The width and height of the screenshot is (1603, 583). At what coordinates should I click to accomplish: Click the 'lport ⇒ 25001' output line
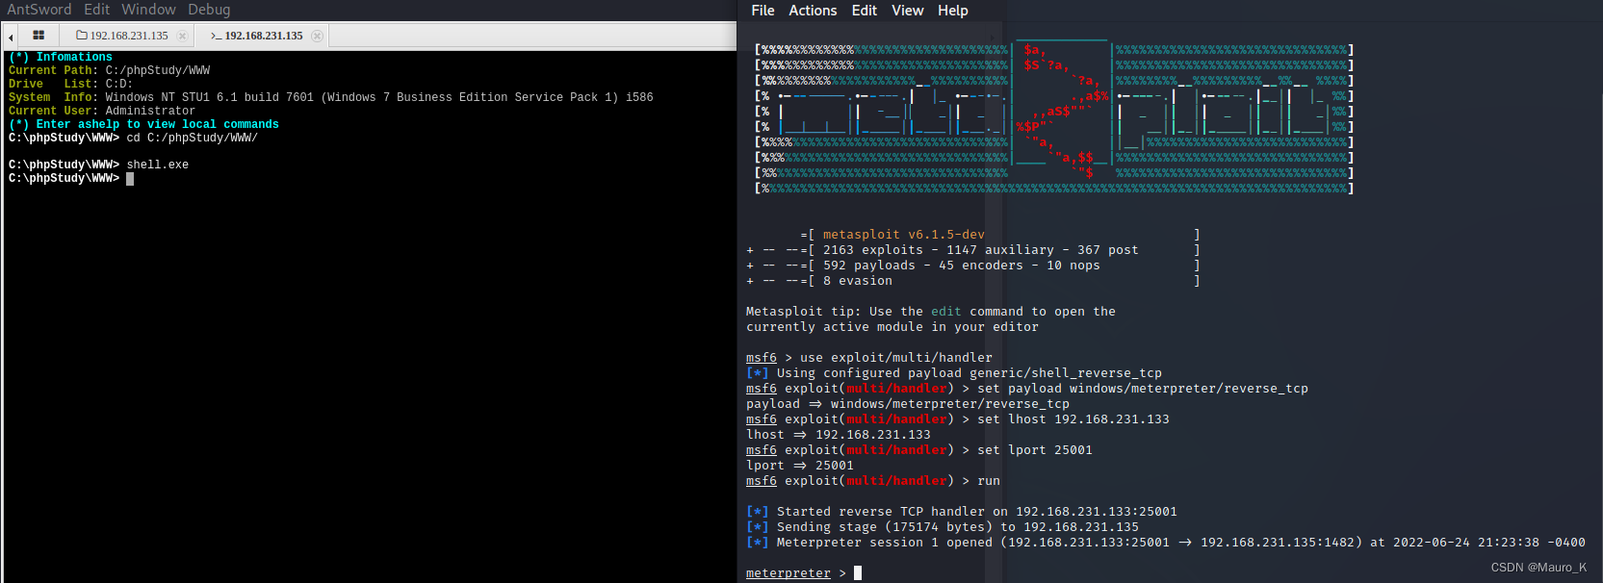pyautogui.click(x=800, y=466)
